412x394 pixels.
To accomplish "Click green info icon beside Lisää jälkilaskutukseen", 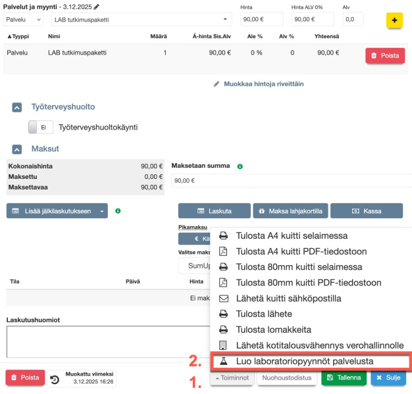I will click(x=118, y=211).
